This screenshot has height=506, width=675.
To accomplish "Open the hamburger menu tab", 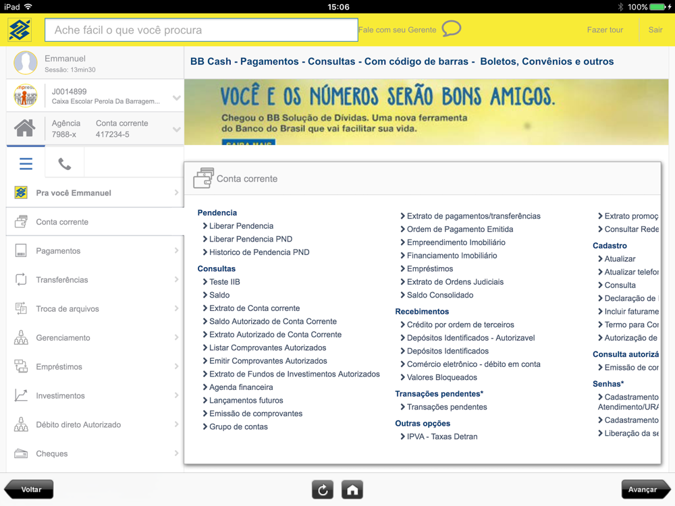I will (26, 163).
